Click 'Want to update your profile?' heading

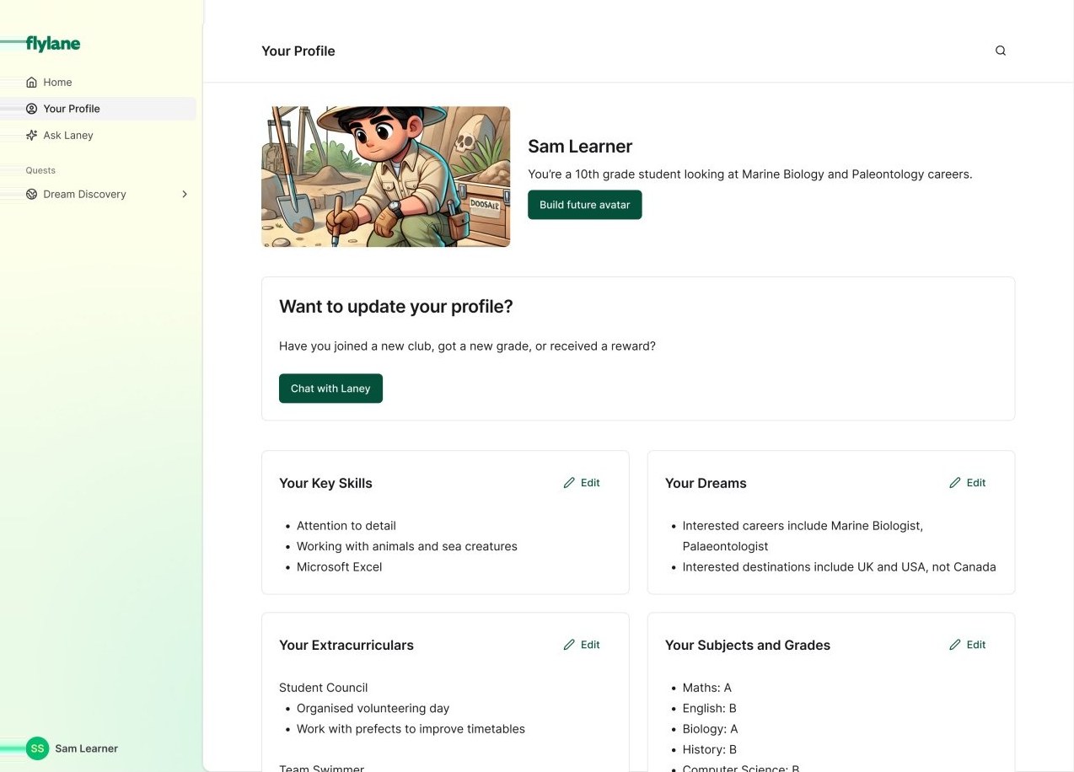[x=396, y=307]
